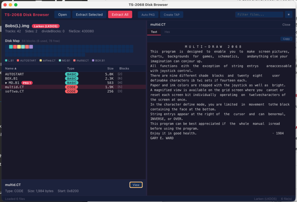Sort file list by Size column
Viewport: 297px width, 202px height.
click(x=110, y=68)
